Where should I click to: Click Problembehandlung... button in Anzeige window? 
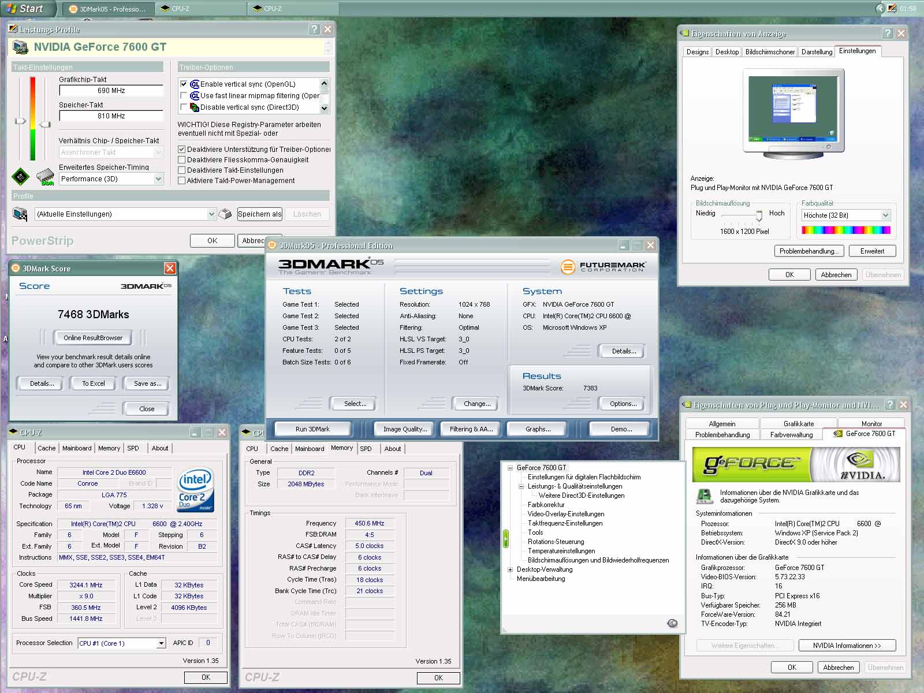coord(809,251)
